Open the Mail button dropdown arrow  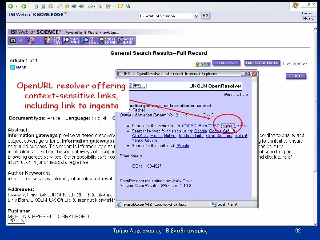[95, 6]
